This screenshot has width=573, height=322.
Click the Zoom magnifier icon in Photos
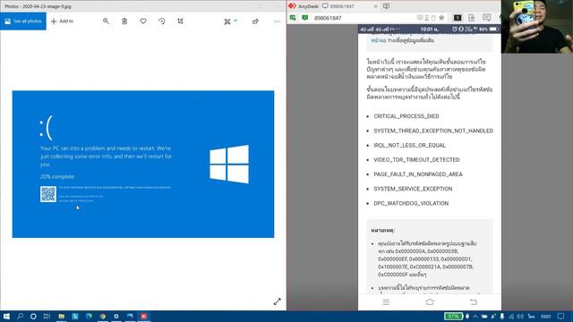[x=106, y=21]
